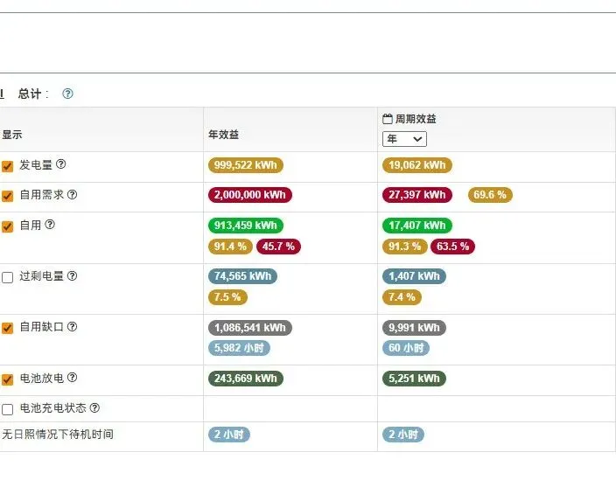Open the help icon next to 过剩电量

coord(73,276)
